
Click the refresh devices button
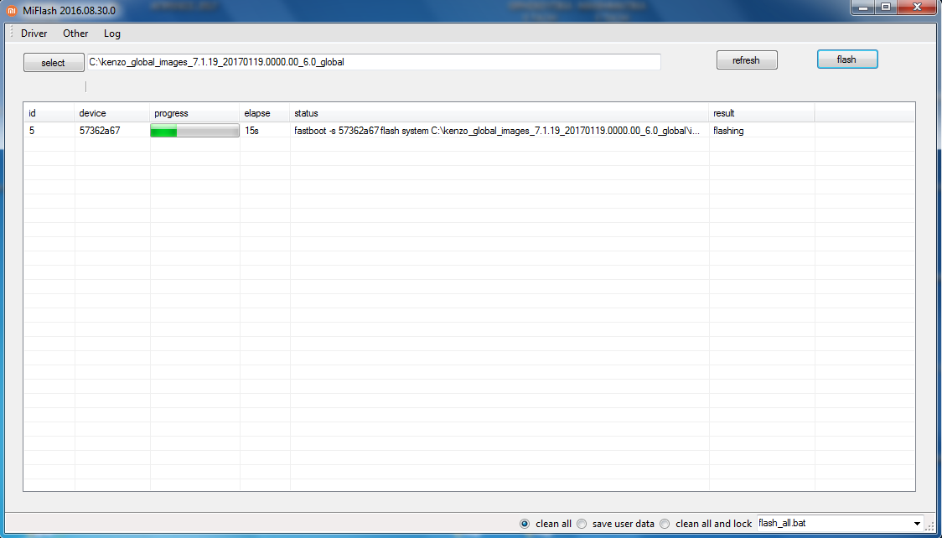747,60
